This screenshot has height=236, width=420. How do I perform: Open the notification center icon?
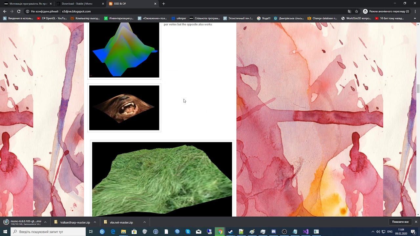[x=413, y=232]
